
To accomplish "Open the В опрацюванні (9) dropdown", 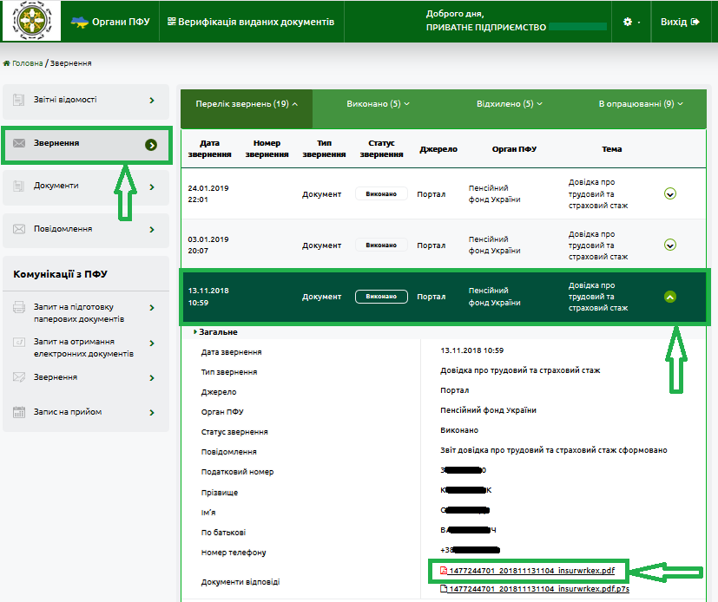I will pos(641,104).
